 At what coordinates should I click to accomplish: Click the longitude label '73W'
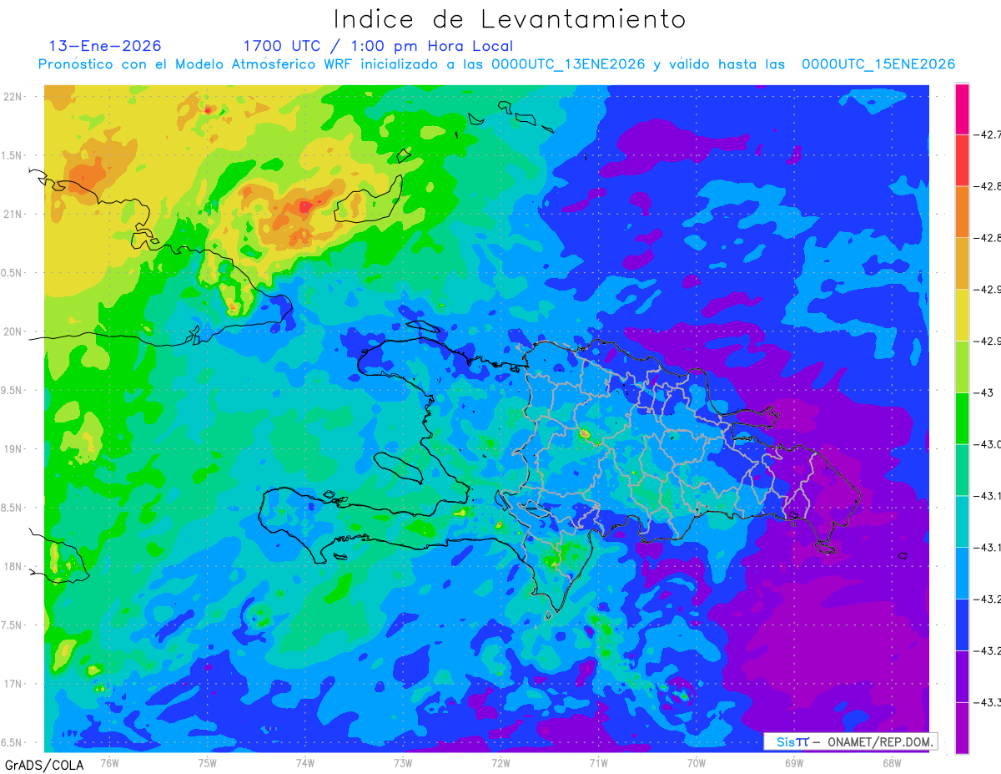tap(403, 762)
